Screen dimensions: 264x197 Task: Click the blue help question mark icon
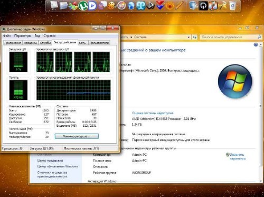pos(256,45)
